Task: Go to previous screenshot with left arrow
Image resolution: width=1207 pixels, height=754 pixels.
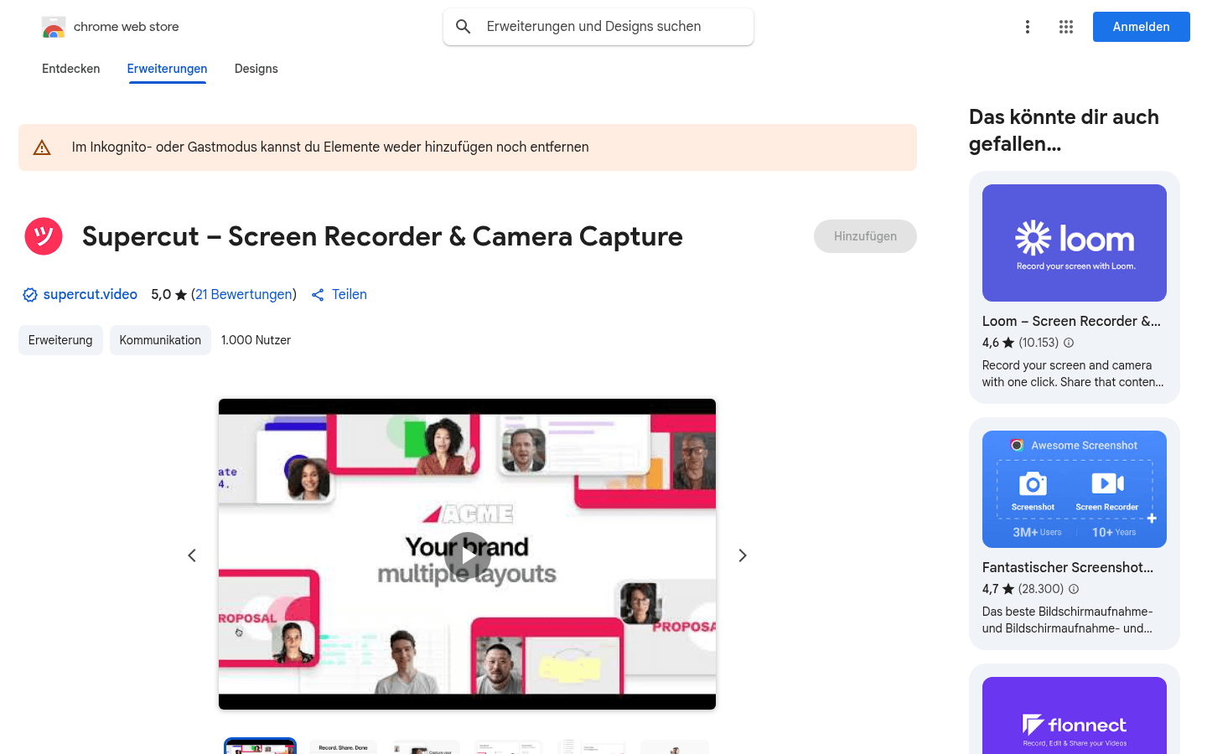Action: (192, 555)
